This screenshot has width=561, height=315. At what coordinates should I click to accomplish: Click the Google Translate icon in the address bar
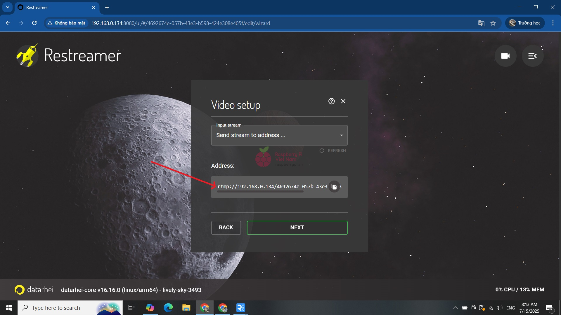[481, 23]
